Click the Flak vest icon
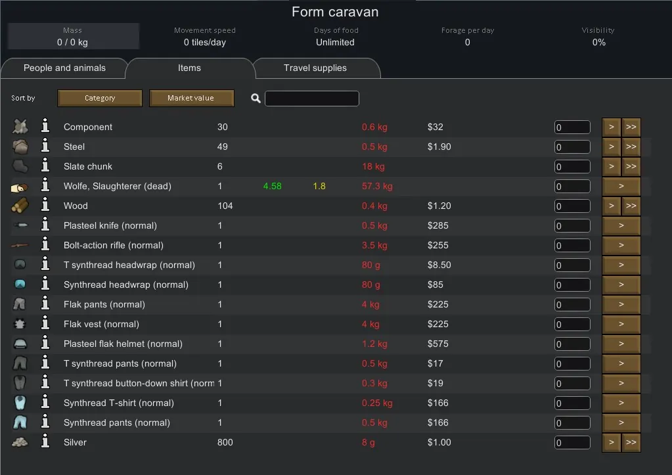The image size is (672, 475). (20, 324)
